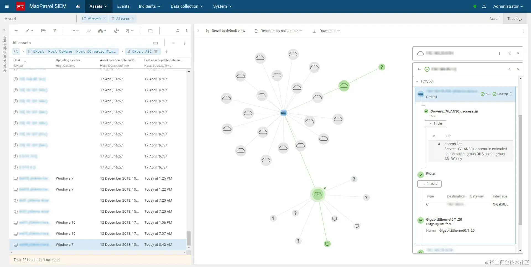
Task: Open the edit pencil dropdown
Action: point(29,31)
